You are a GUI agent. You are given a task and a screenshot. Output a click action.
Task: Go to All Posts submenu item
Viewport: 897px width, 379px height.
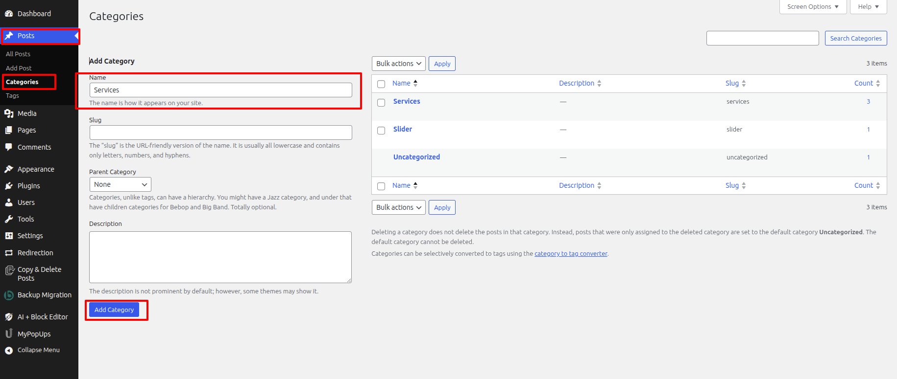pyautogui.click(x=18, y=54)
